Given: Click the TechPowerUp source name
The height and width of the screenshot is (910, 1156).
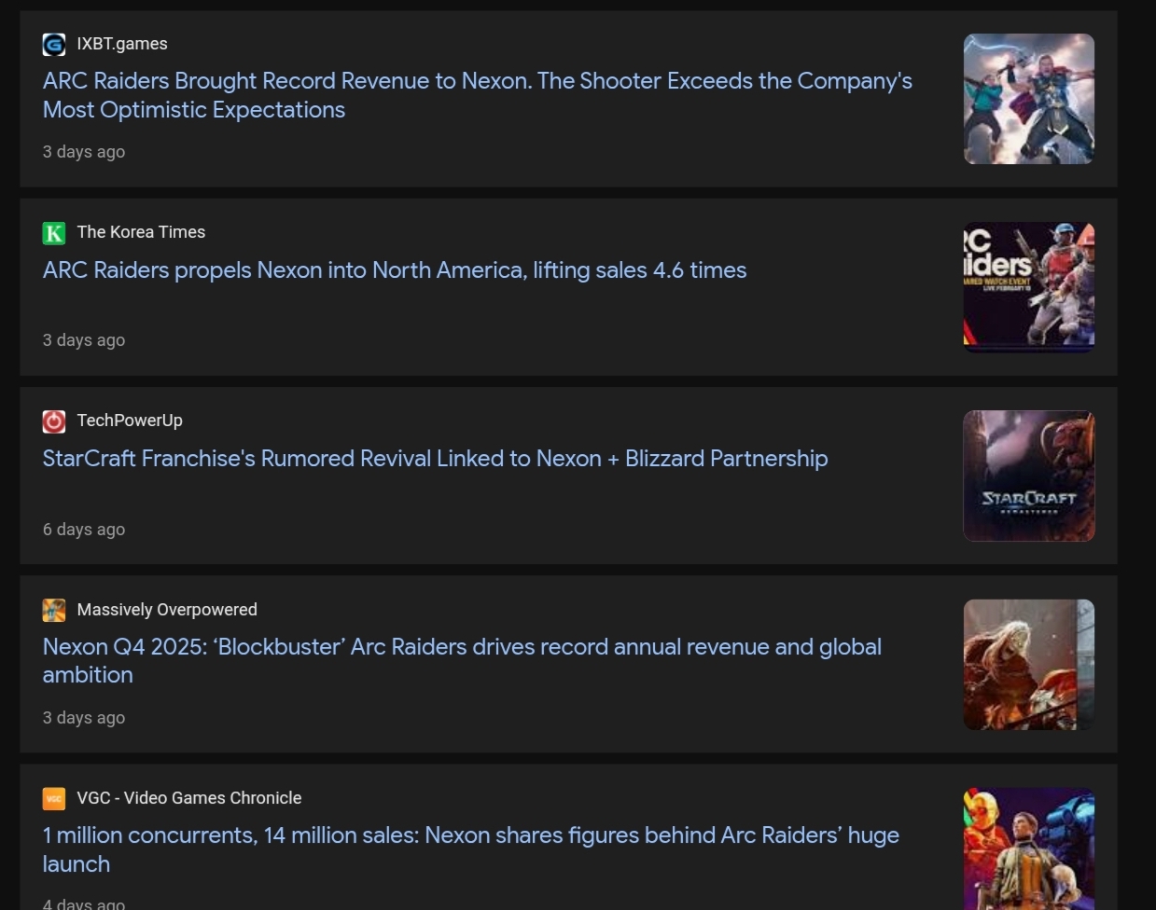Looking at the screenshot, I should click(130, 421).
